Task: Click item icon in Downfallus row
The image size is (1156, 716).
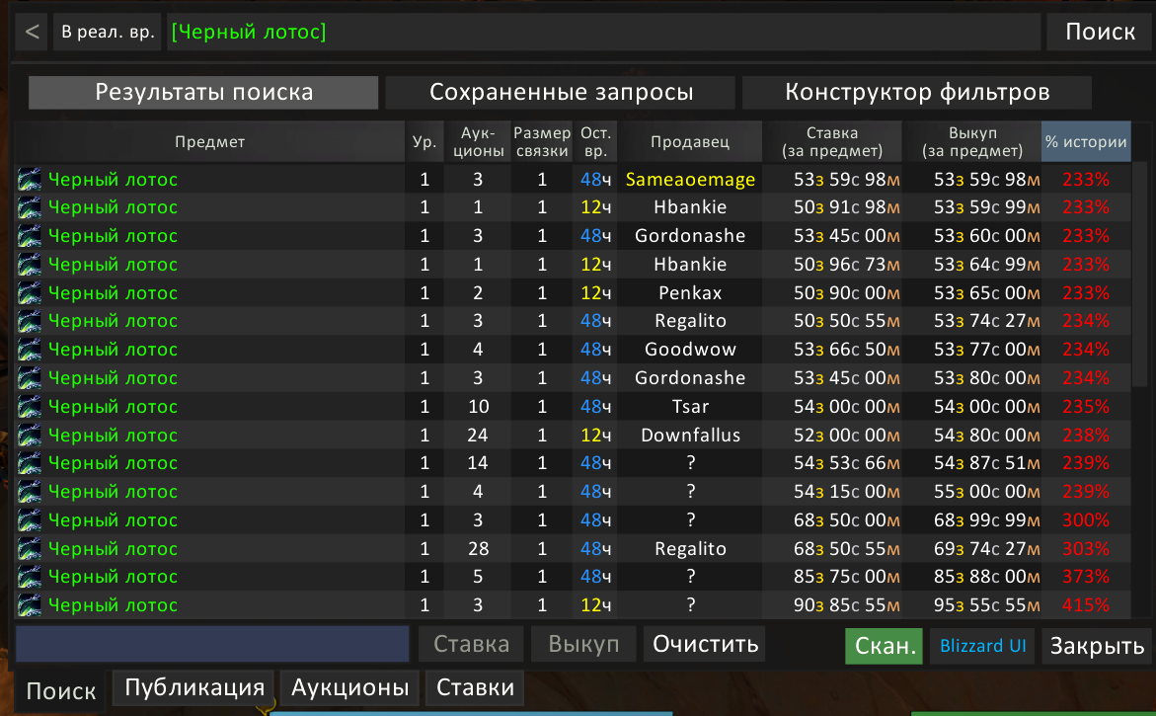Action: 30,436
